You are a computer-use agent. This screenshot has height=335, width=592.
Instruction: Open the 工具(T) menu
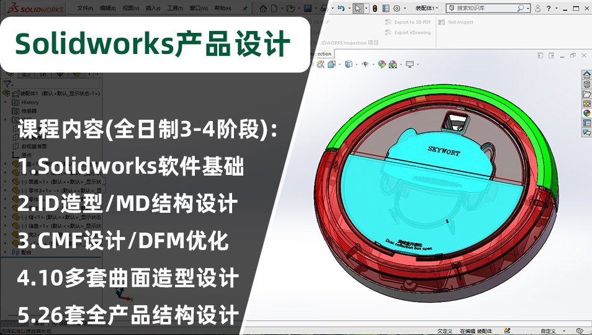point(175,8)
